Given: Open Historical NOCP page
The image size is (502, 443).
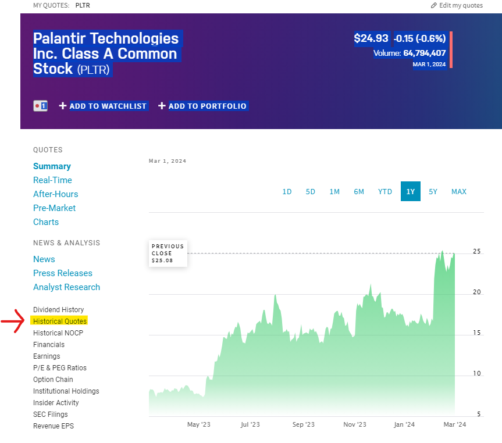Looking at the screenshot, I should pos(58,333).
